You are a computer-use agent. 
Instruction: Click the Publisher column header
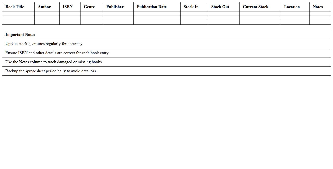tap(115, 7)
